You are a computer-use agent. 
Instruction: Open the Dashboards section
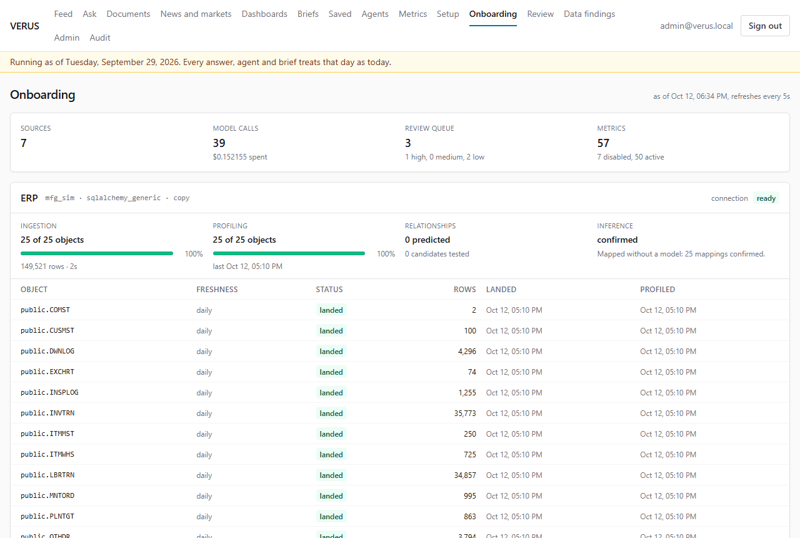[x=264, y=14]
